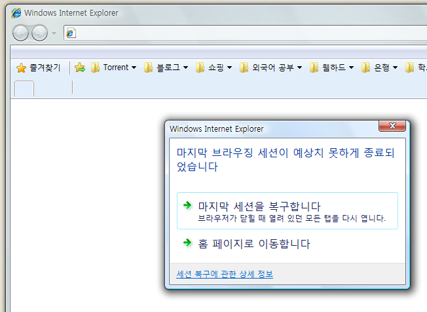
Task: Click the address bar input field
Action: (x=245, y=33)
